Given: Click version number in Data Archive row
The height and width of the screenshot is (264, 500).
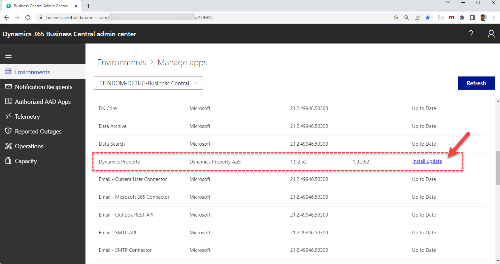Looking at the screenshot, I should pos(309,126).
